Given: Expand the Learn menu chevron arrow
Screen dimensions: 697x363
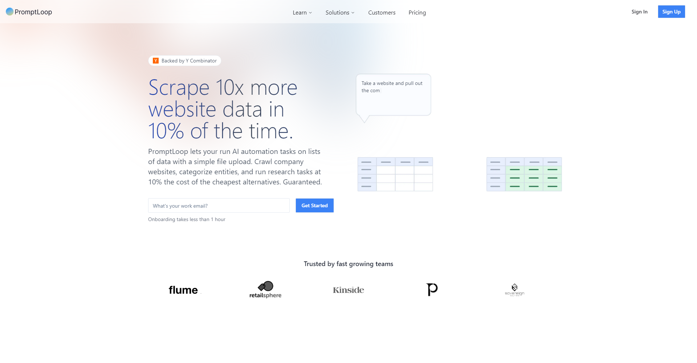Looking at the screenshot, I should [x=310, y=12].
